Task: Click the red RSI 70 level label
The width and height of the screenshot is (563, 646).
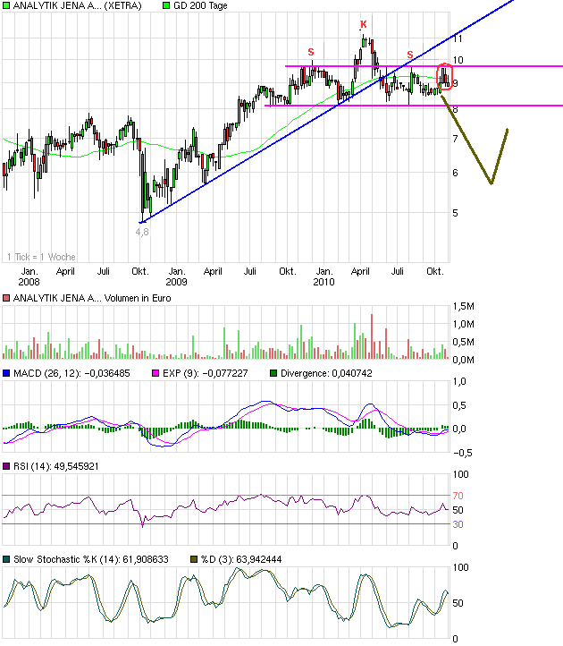Action: [458, 496]
